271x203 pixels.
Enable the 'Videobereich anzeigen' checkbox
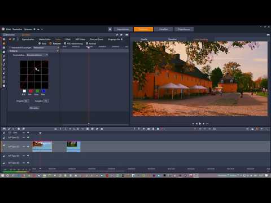10,48
